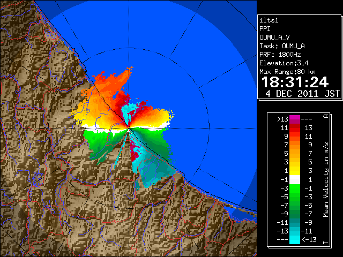Screen dimensions: 343x257
Task: Click the letter 'T' at legend bottom
Action: click(326, 243)
